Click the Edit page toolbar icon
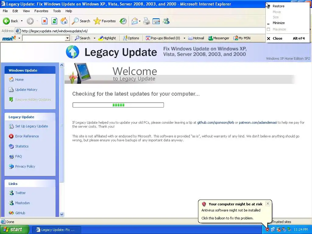This screenshot has height=234, width=312. tap(156, 21)
